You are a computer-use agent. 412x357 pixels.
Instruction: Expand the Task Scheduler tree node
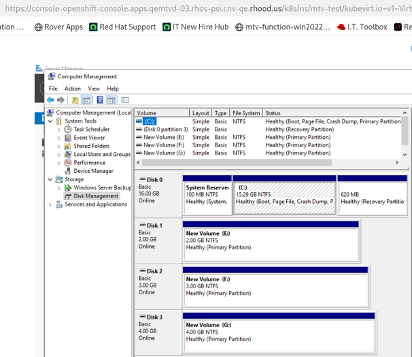click(59, 129)
